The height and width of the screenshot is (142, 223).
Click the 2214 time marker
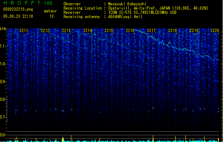[x=88, y=31]
